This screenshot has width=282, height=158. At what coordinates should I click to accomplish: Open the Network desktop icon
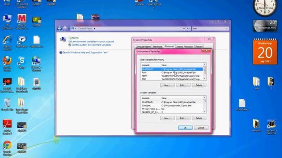tap(36, 64)
